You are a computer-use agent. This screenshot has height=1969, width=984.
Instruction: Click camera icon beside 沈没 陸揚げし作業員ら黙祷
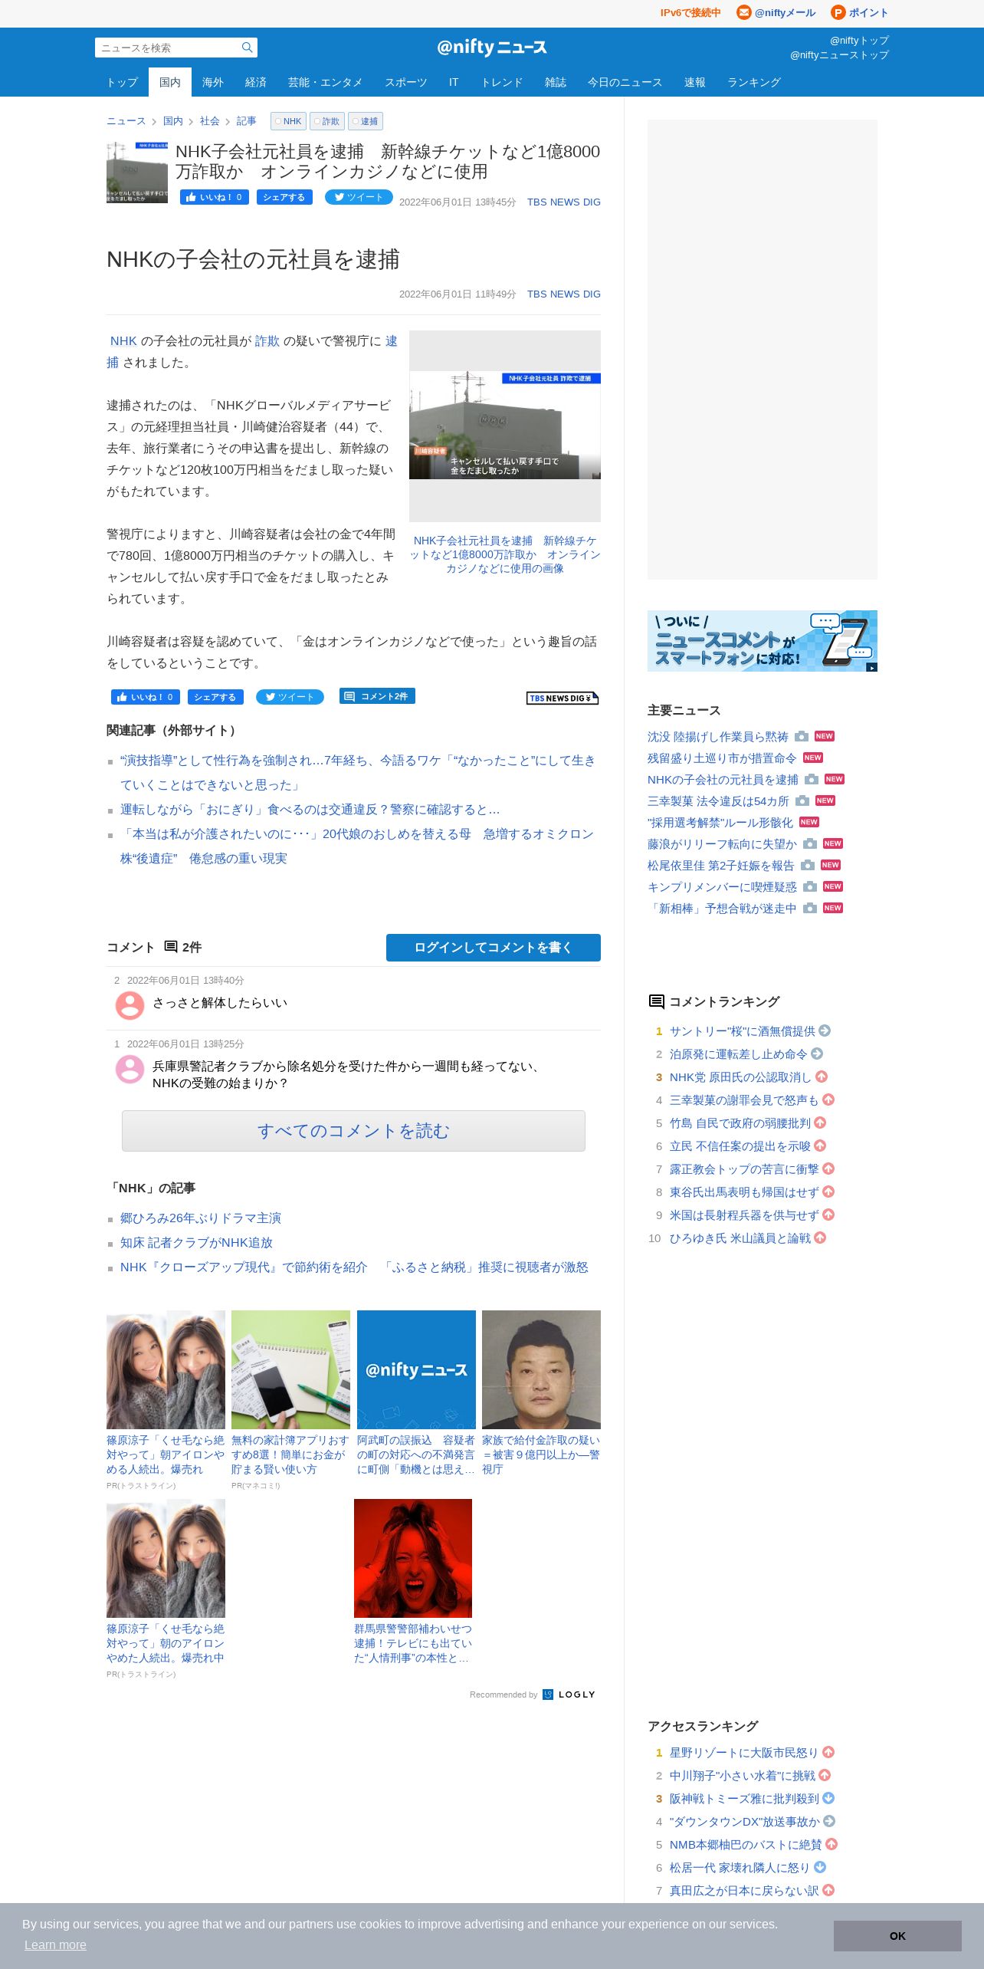coord(802,736)
